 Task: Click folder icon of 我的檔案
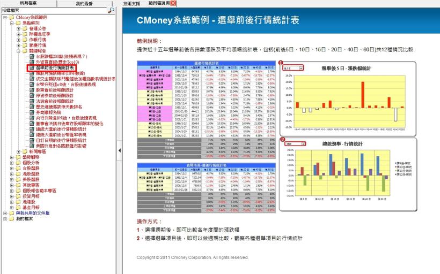(x=11, y=219)
